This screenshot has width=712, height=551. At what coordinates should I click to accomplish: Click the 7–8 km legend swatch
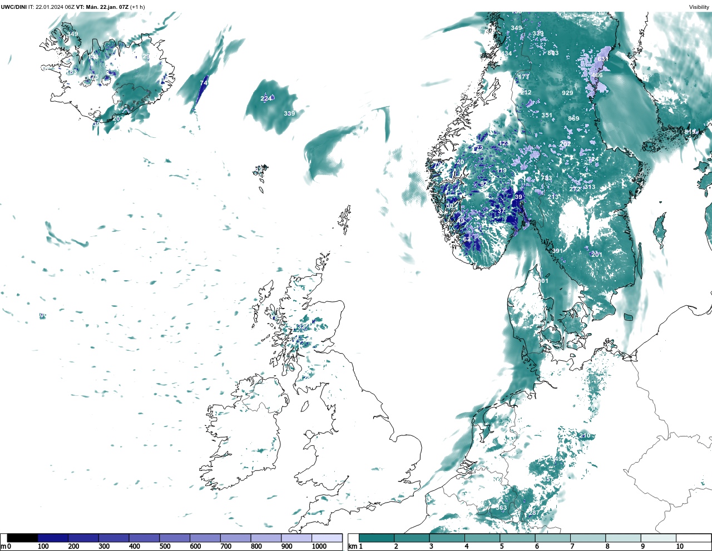coord(588,538)
